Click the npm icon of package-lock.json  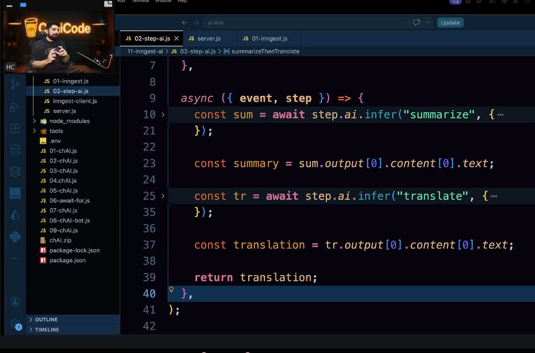[x=43, y=250]
